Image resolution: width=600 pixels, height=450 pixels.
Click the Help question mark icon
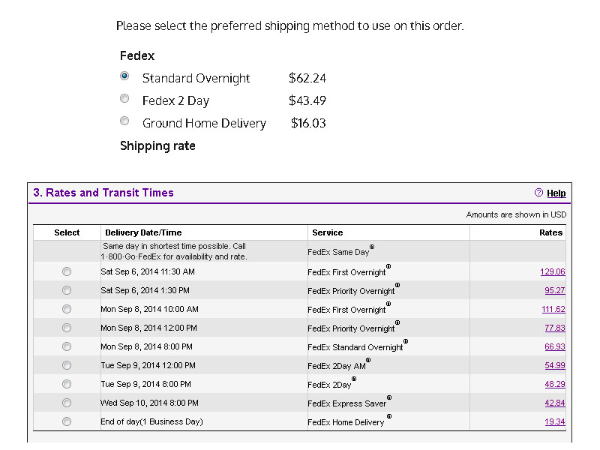coord(538,193)
